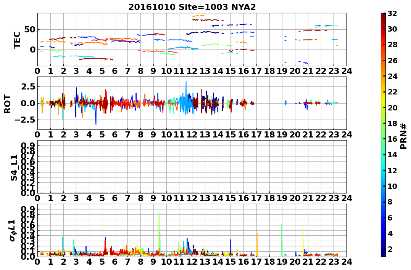Click the "2" tick label on the colorbar
Viewport: 411px width, 270px height.
coord(390,249)
